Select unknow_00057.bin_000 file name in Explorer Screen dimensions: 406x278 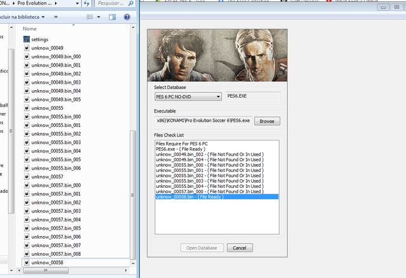click(x=56, y=185)
